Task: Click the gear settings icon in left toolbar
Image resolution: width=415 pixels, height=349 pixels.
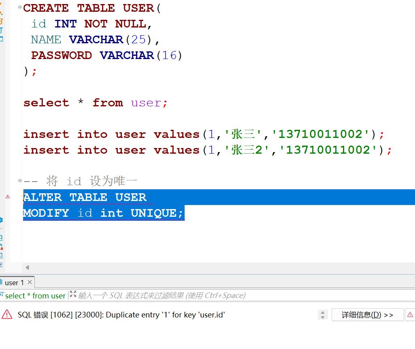Action: point(1,220)
